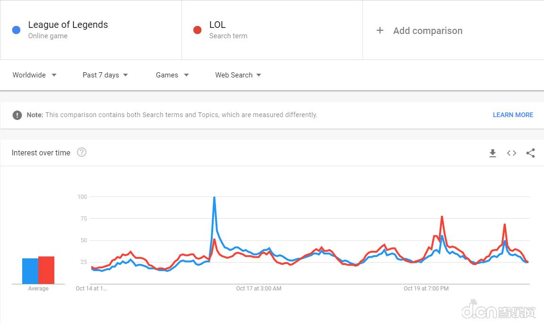Expand the Past 7 days dropdown

[x=105, y=75]
